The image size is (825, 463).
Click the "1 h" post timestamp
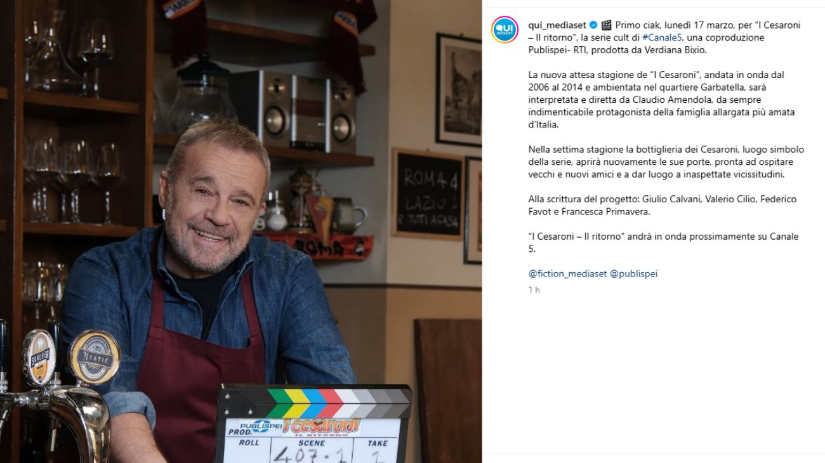(x=534, y=290)
